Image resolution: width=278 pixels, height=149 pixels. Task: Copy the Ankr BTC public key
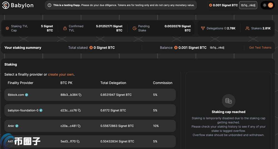79,126
